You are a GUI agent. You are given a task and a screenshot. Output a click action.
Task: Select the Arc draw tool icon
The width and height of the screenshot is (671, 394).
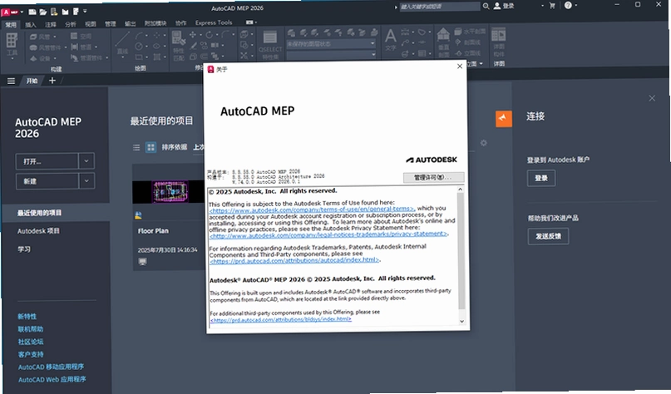[x=140, y=36]
